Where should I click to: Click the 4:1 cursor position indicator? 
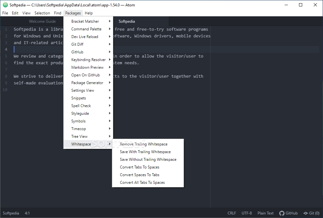click(x=27, y=213)
